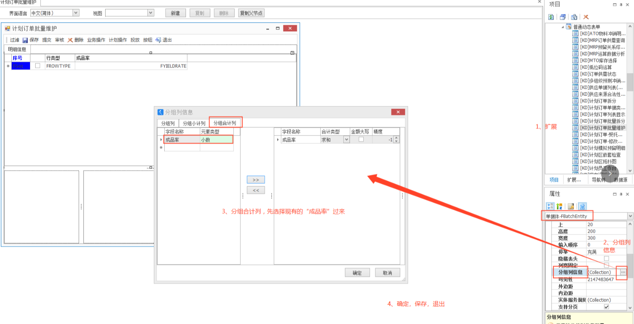
Task: Enable the 隐藏表头 checkbox
Action: [x=606, y=258]
